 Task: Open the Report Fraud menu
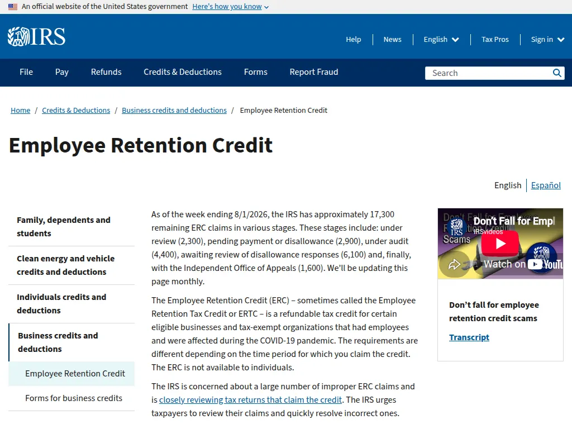pyautogui.click(x=314, y=72)
